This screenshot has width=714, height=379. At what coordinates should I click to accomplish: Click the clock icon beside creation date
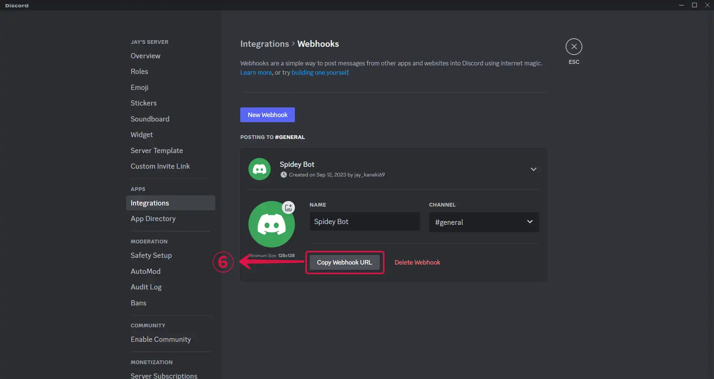[x=284, y=175]
